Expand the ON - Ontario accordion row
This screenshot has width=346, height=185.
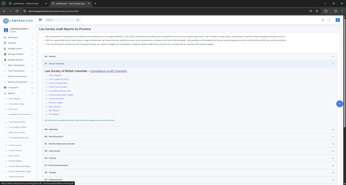pyautogui.click(x=189, y=158)
